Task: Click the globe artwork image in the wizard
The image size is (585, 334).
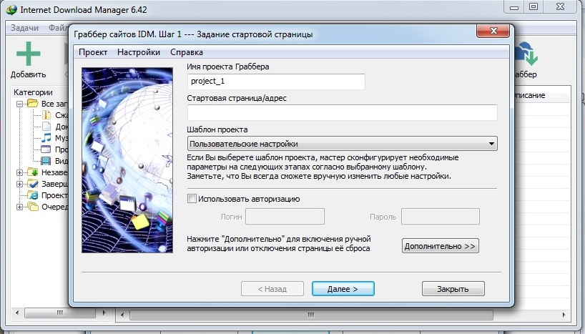Action: coord(127,160)
